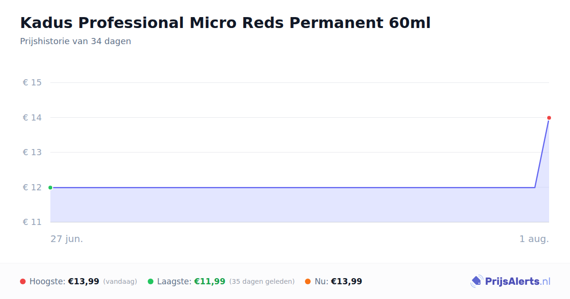
Task: Click the Laagste price €11,99 value
Action: 209,281
